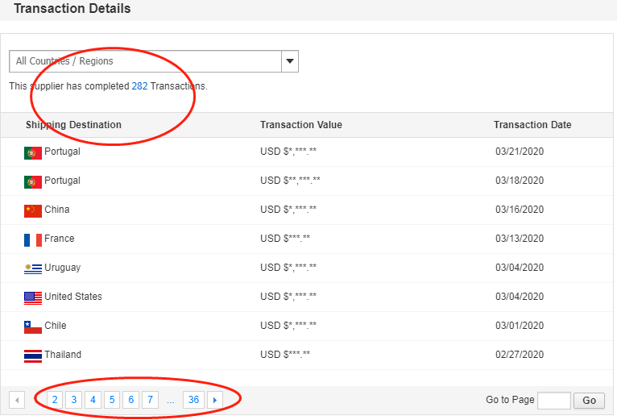Click the United States flag icon
The height and width of the screenshot is (420, 617).
(x=32, y=297)
